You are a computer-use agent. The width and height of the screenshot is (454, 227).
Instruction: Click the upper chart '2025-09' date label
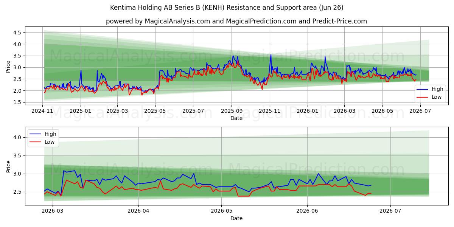click(x=232, y=111)
